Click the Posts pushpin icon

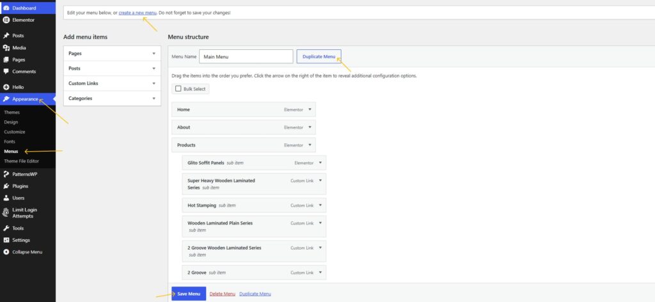(x=6, y=35)
